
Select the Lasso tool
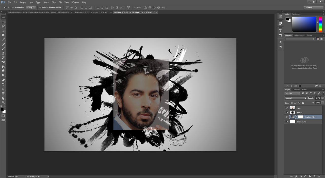coord(3,26)
